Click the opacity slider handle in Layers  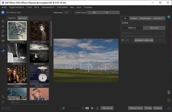pos(164,36)
